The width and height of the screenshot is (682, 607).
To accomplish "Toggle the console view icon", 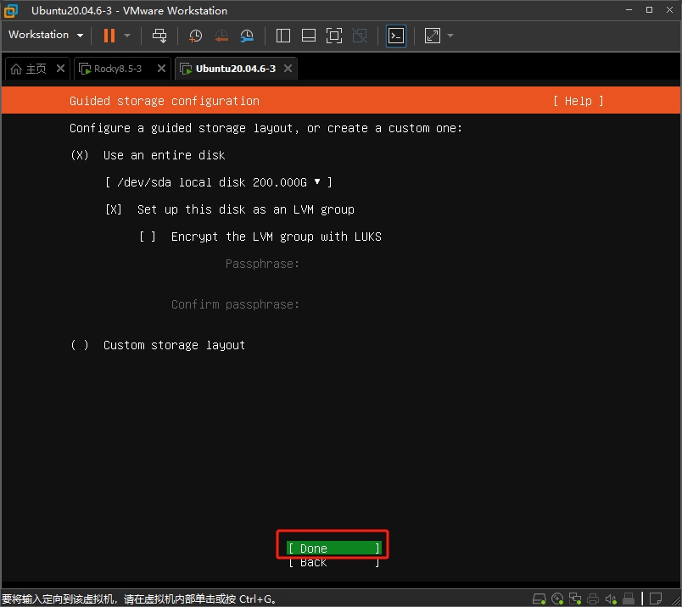I will (396, 36).
